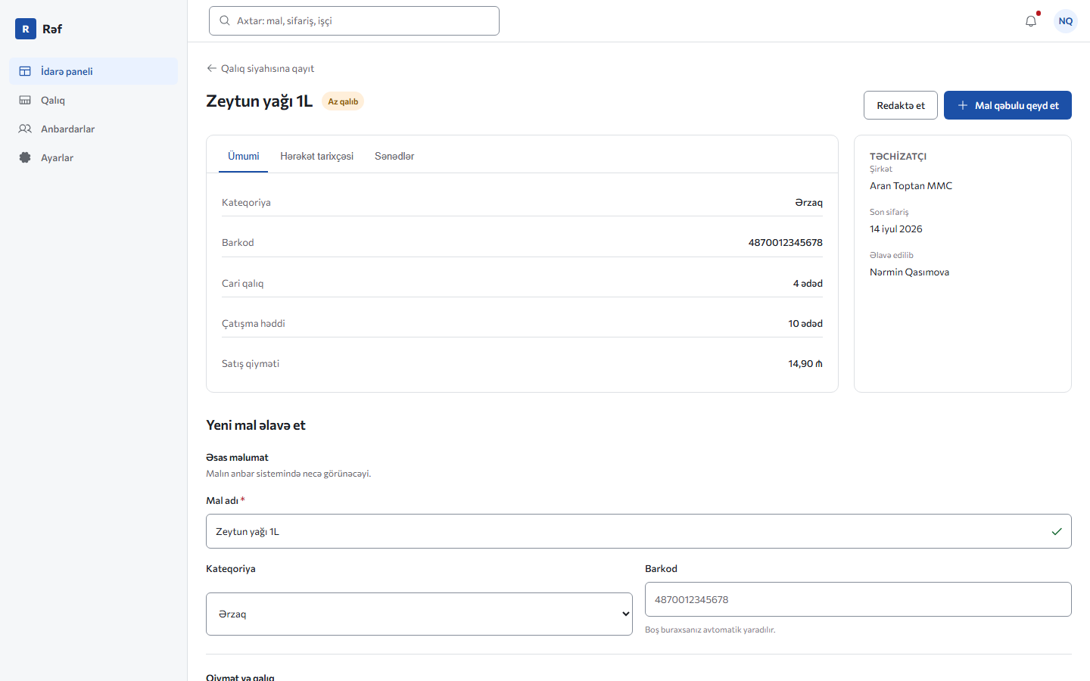Go back via Qalıq siyahısına qayıt
The height and width of the screenshot is (681, 1090).
(260, 68)
